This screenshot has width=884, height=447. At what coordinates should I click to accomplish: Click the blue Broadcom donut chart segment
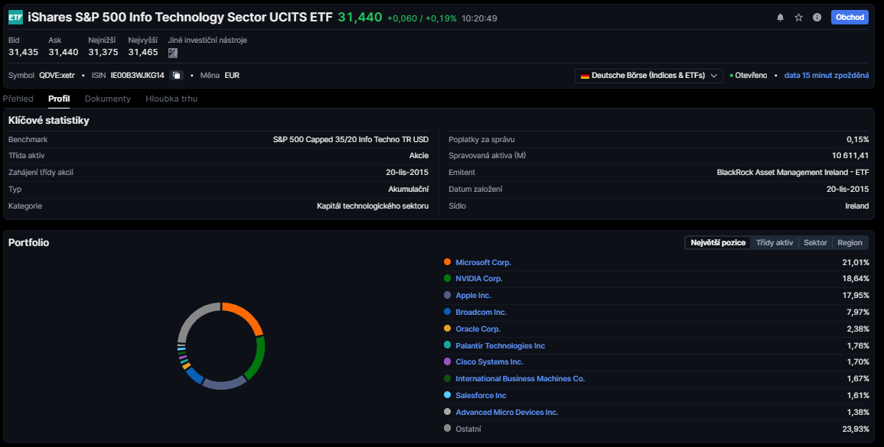(x=194, y=375)
